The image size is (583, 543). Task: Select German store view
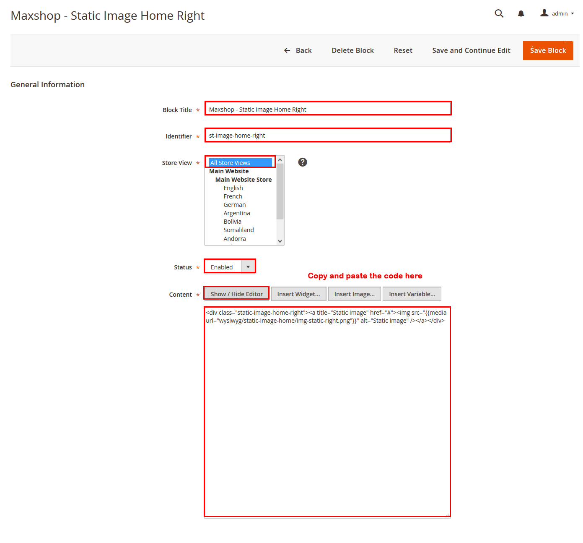tap(234, 205)
